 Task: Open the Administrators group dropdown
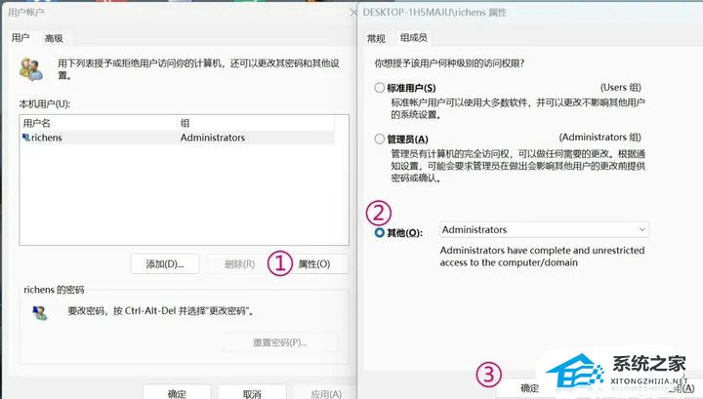coord(544,229)
